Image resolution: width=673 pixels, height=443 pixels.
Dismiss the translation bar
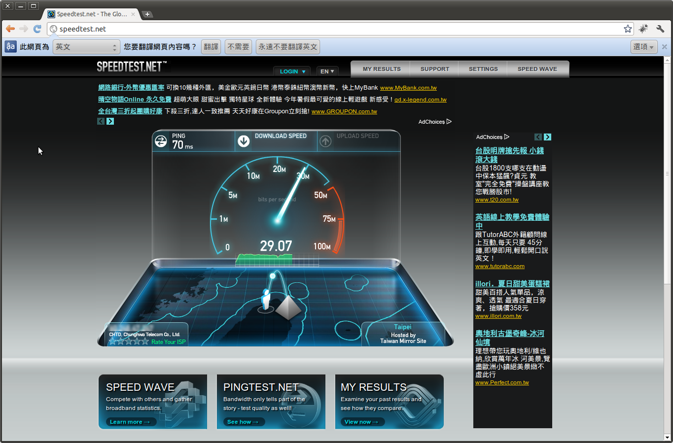coord(665,47)
